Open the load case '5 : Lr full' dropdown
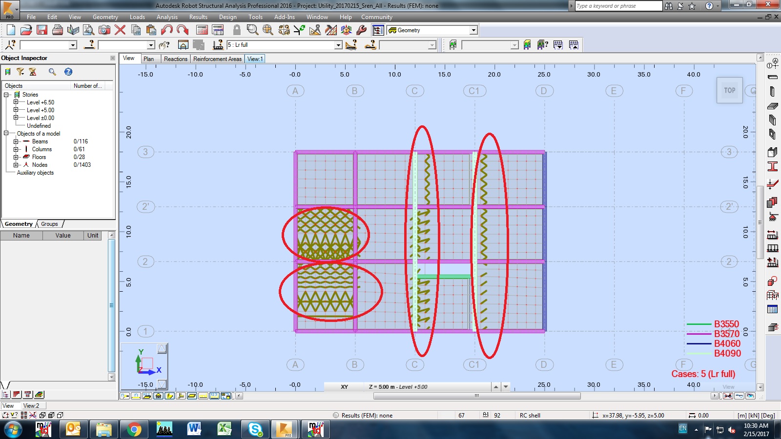This screenshot has height=439, width=781. [x=338, y=45]
